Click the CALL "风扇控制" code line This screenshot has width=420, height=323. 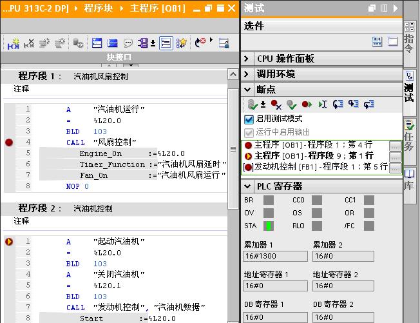click(x=101, y=142)
